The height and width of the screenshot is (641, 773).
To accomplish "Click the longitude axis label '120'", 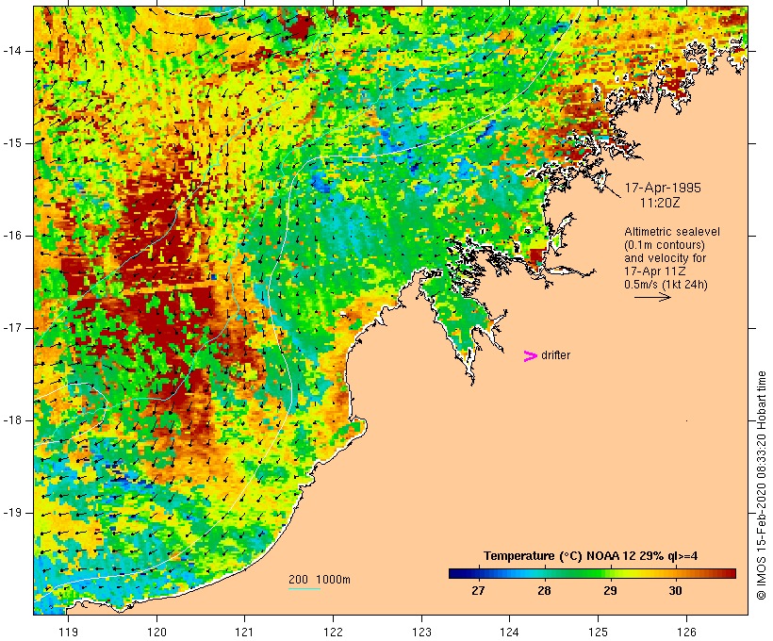I will coord(156,632).
